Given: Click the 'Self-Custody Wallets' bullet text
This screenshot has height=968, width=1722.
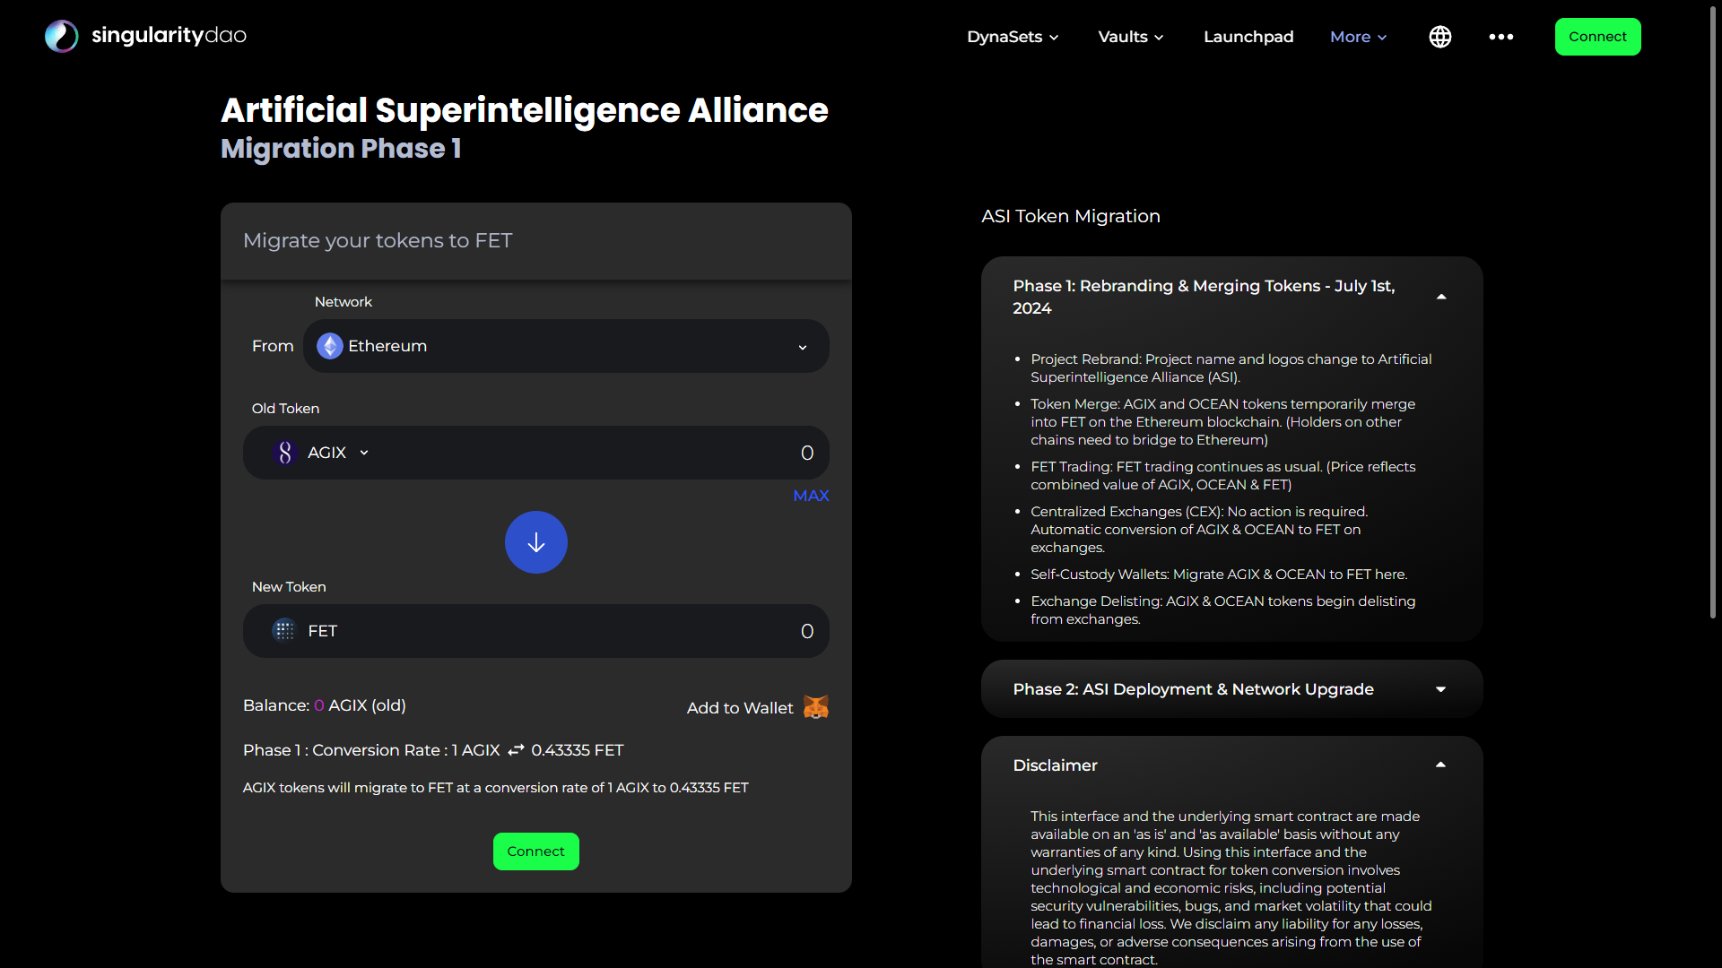Looking at the screenshot, I should (1219, 575).
